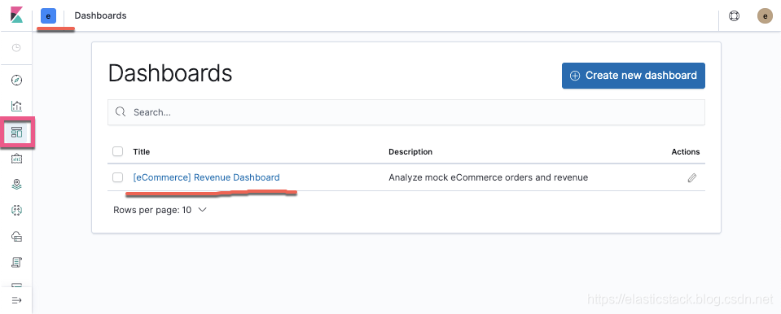Open user profile avatar at top right

765,16
